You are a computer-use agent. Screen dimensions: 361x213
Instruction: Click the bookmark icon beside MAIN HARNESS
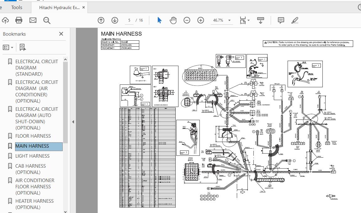pos(10,146)
